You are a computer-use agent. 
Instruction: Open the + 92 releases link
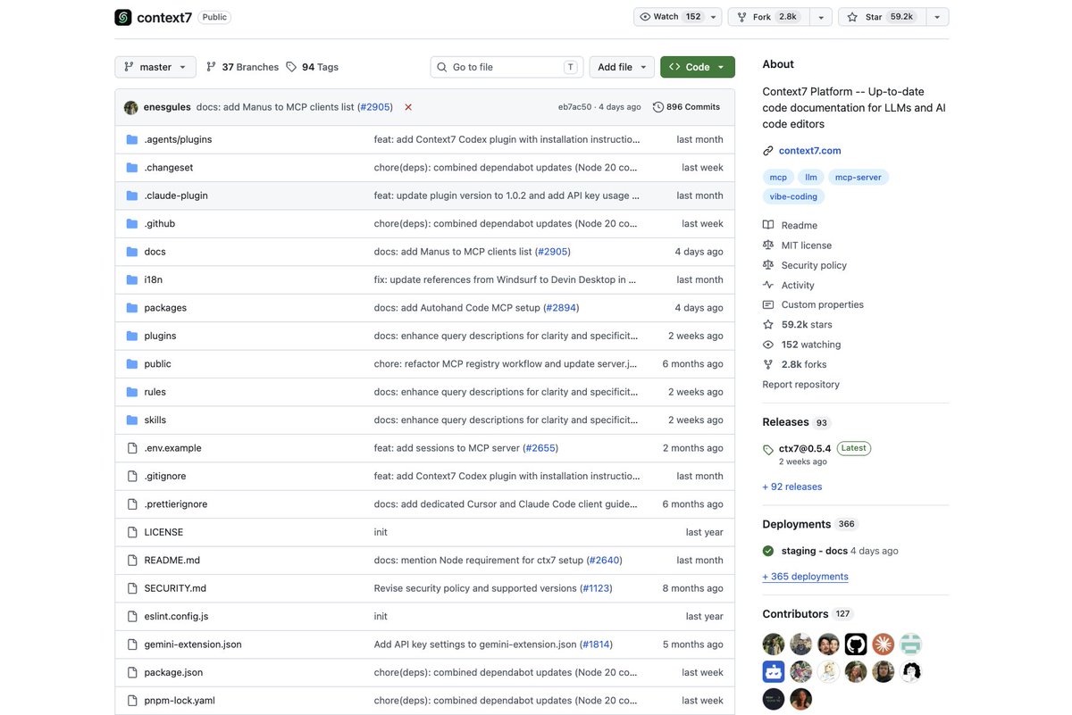click(x=792, y=486)
